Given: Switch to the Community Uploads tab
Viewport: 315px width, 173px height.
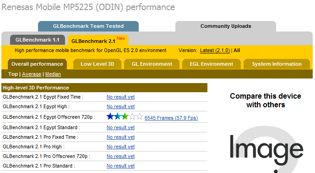Looking at the screenshot, I should tap(226, 26).
